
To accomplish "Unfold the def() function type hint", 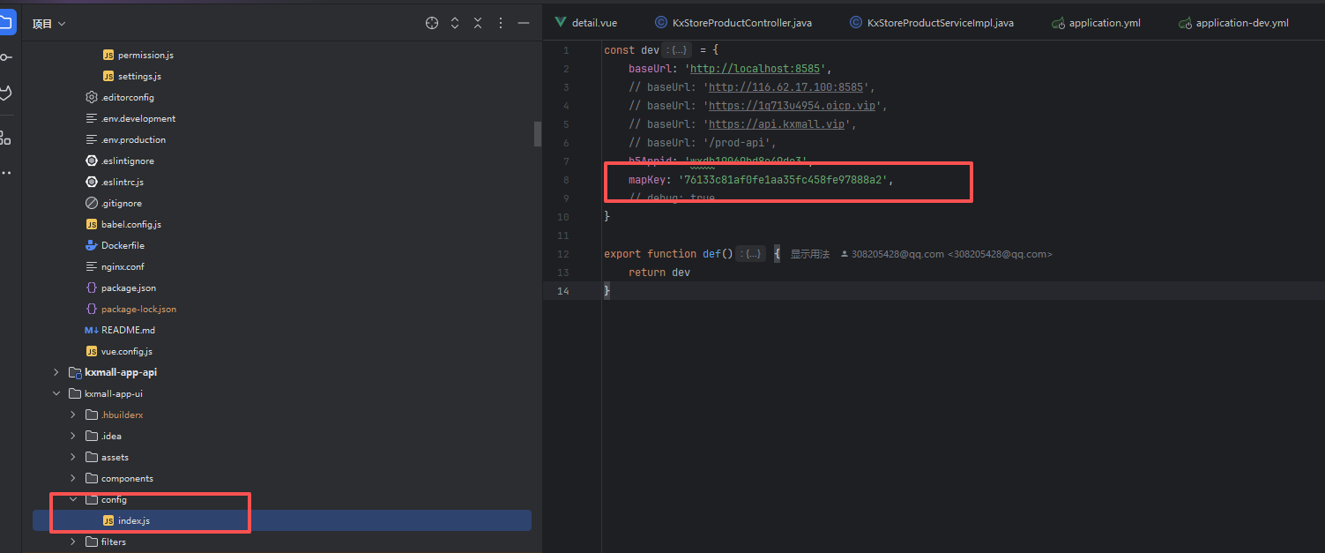I will 751,254.
